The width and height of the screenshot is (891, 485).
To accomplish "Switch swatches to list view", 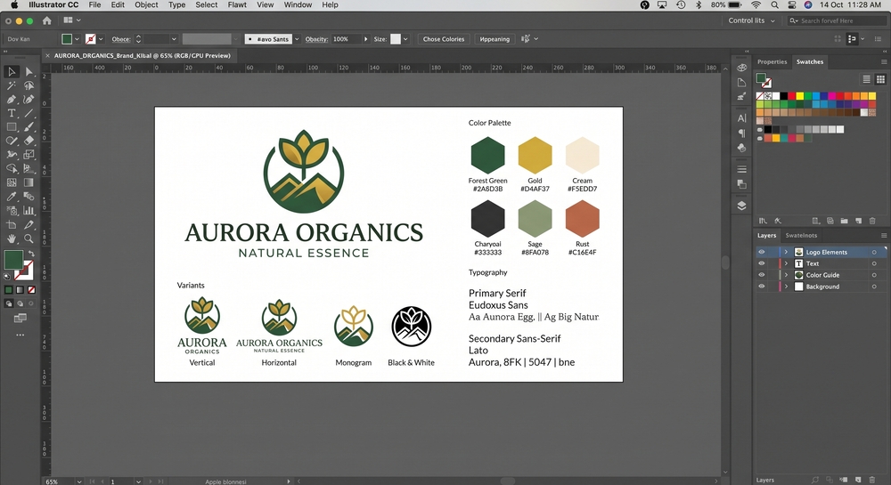I will pyautogui.click(x=866, y=79).
